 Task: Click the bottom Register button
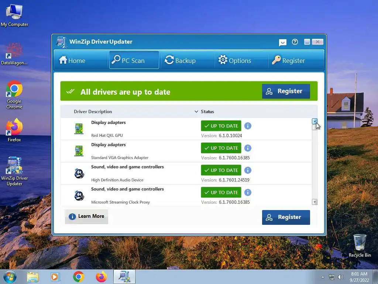(286, 217)
